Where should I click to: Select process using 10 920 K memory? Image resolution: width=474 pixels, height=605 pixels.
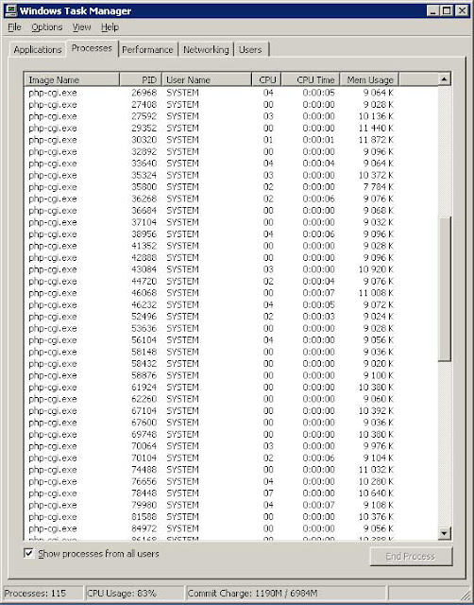tap(231, 269)
